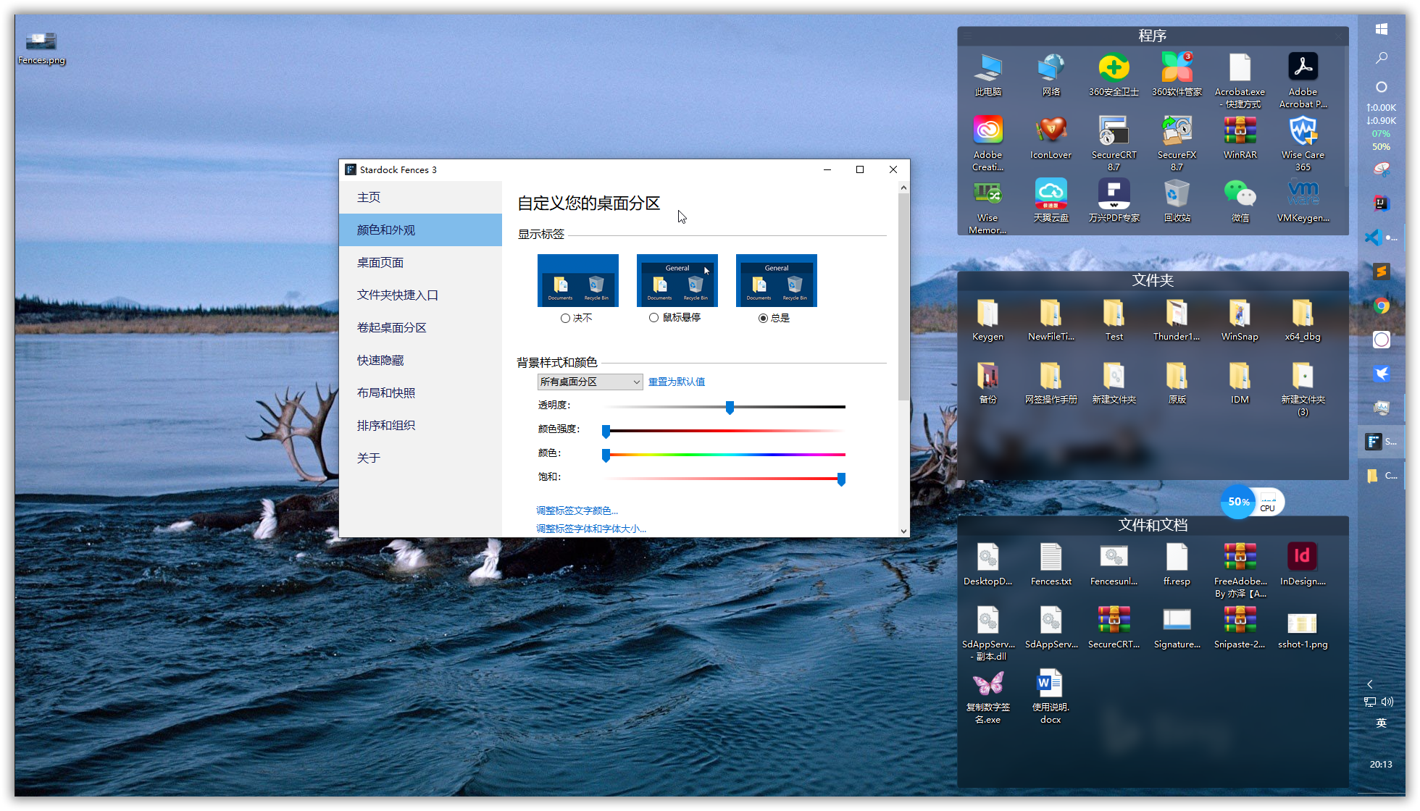Launch 微信 WeChat icon
Viewport: 1420px width, 811px height.
[x=1240, y=200]
